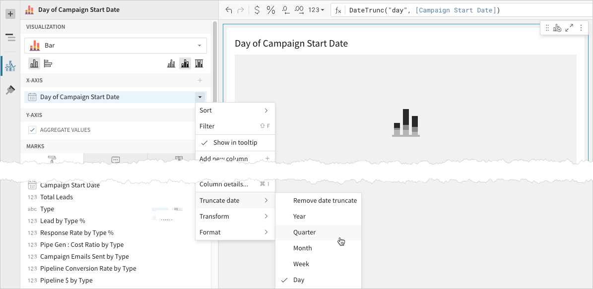Choose Quarter from the truncate date submenu
This screenshot has height=289, width=593.
point(304,232)
